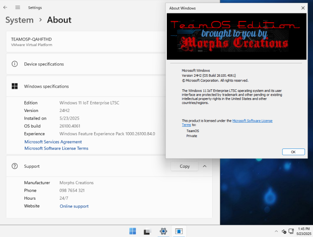
Task: Open Microsoft Software License Terms in Settings
Action: tap(56, 148)
